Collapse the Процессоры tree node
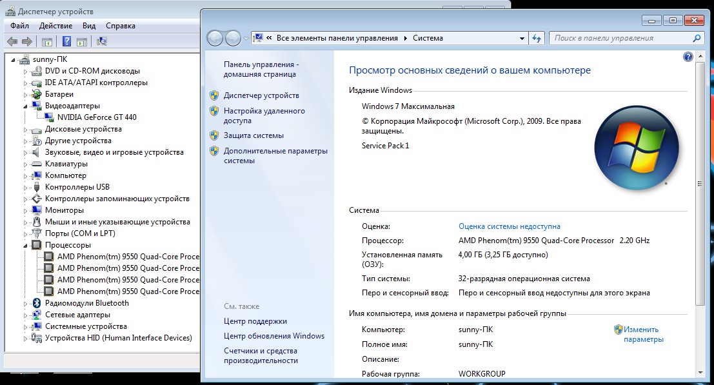714x385 pixels. (x=26, y=245)
